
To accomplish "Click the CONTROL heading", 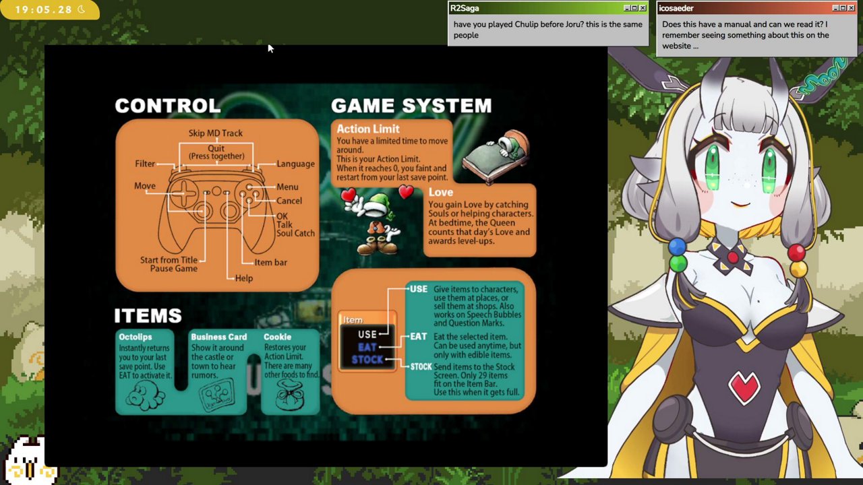I will pos(167,106).
